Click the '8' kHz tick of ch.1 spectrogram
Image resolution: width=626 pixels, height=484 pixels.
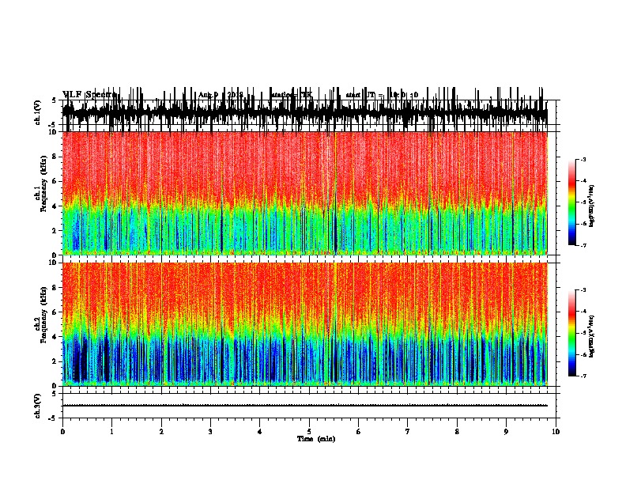pos(55,157)
